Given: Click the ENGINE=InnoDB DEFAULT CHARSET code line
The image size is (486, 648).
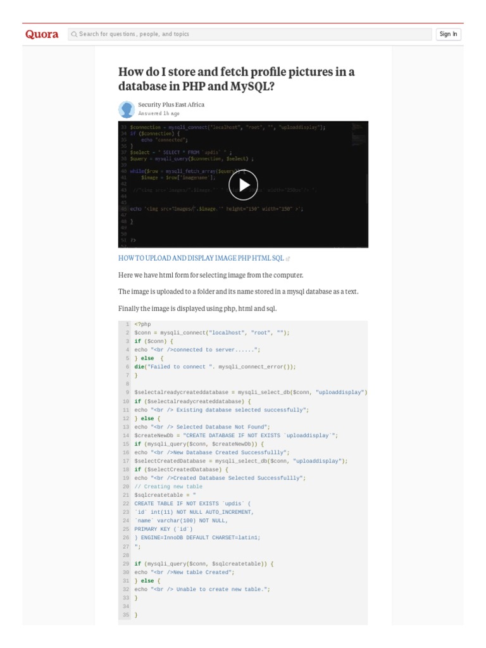Looking at the screenshot, I should (x=197, y=538).
